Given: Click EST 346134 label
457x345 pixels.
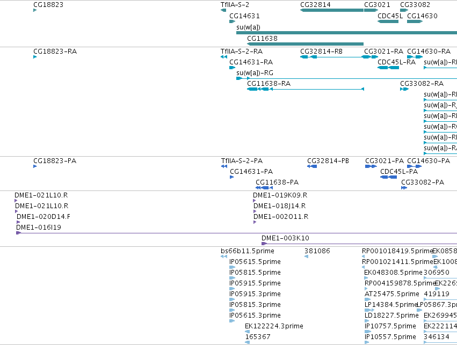Looking at the screenshot, I should coord(436,337).
